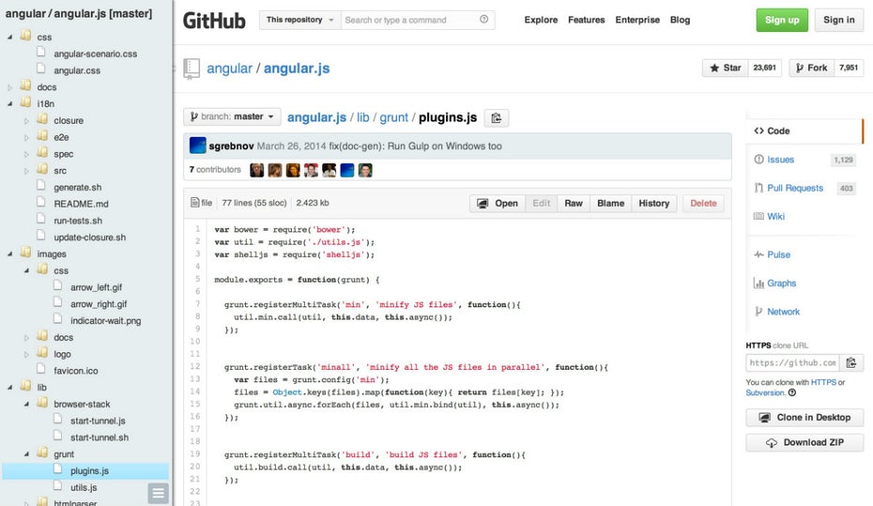Image resolution: width=873 pixels, height=506 pixels.
Task: Open the Octotree menu icon at sidebar bottom
Action: [158, 493]
